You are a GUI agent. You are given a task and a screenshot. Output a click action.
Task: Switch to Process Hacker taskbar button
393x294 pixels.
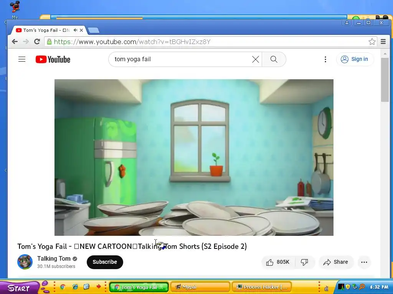coord(262,287)
